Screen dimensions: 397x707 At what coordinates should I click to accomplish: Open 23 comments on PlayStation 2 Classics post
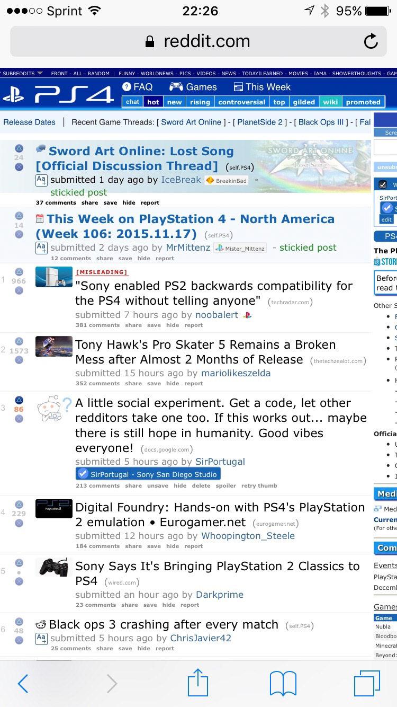[x=96, y=605]
